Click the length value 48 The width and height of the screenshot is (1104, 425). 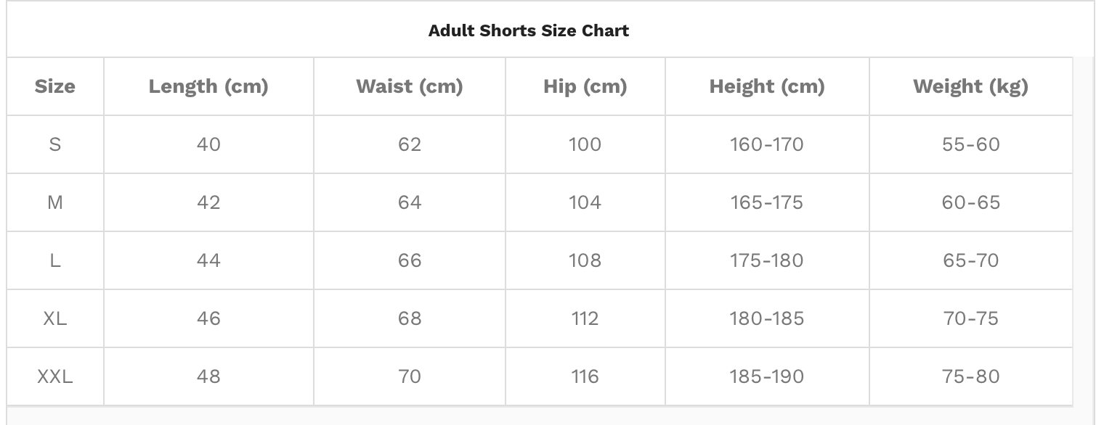(x=208, y=376)
